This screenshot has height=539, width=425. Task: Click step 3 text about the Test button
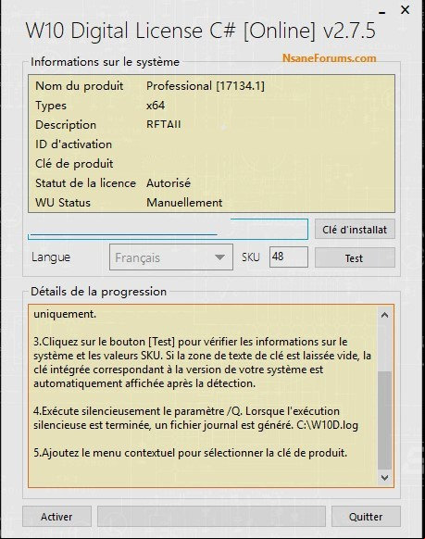pos(203,362)
